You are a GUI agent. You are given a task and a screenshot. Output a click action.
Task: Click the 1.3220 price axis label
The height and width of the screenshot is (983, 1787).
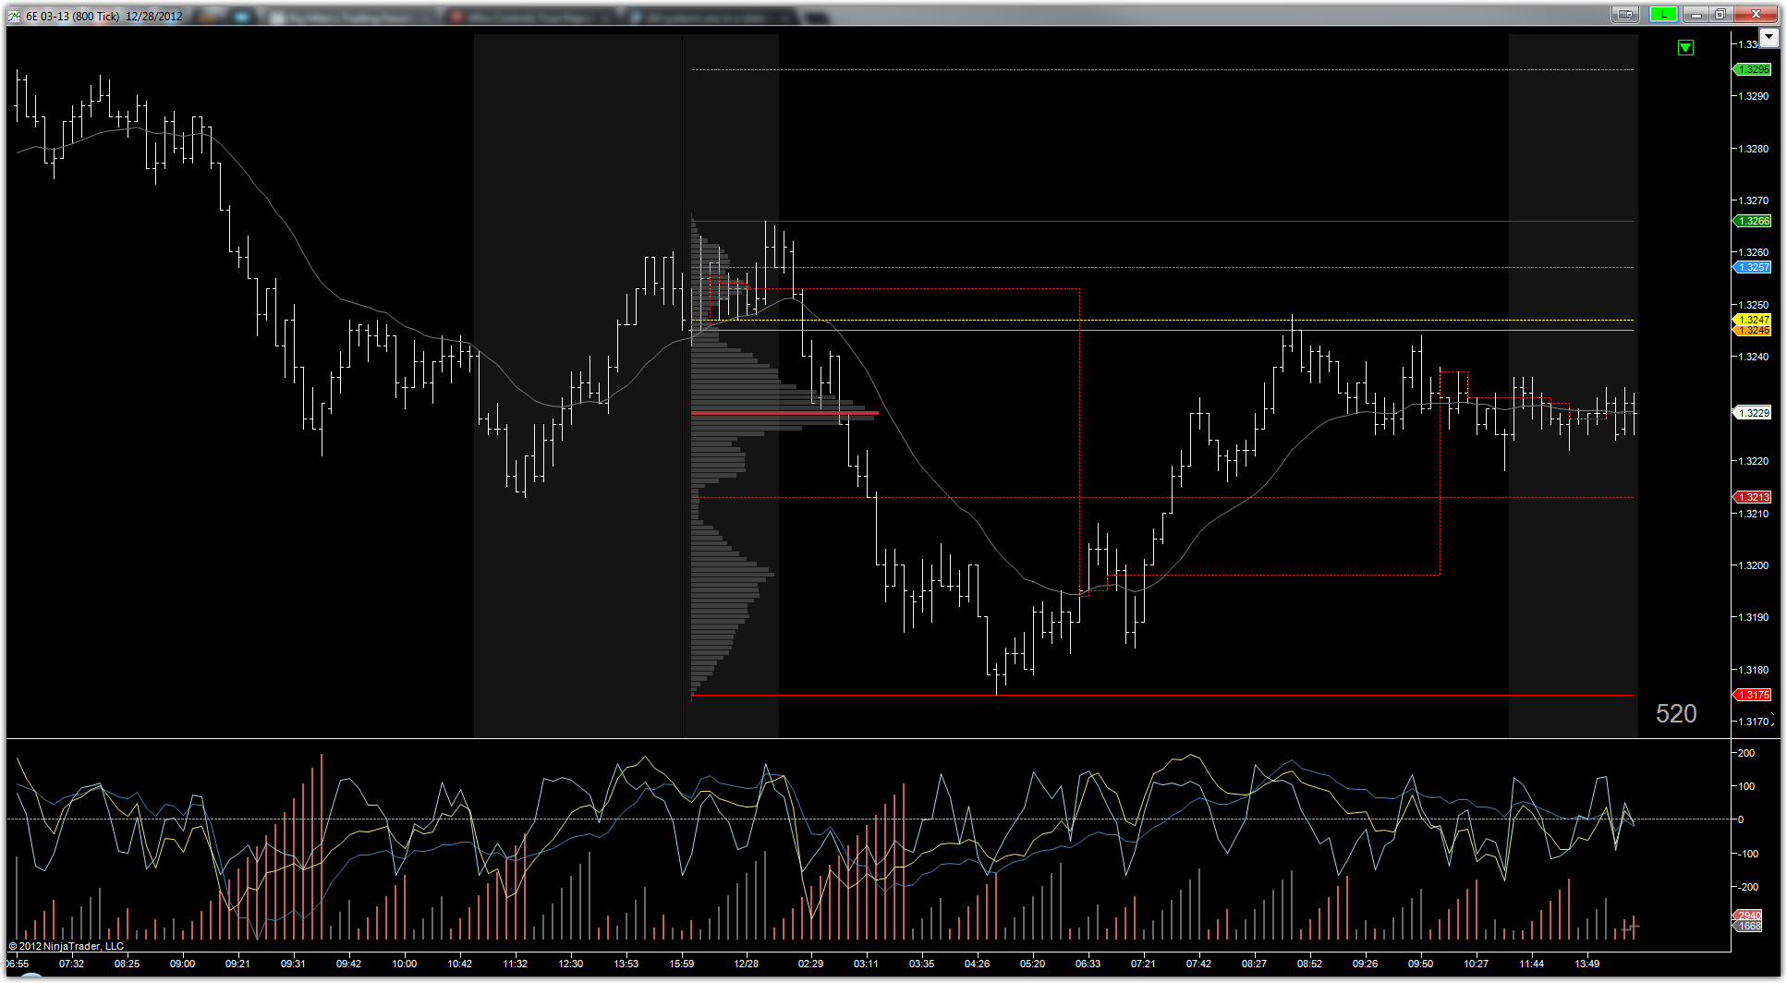click(1754, 461)
